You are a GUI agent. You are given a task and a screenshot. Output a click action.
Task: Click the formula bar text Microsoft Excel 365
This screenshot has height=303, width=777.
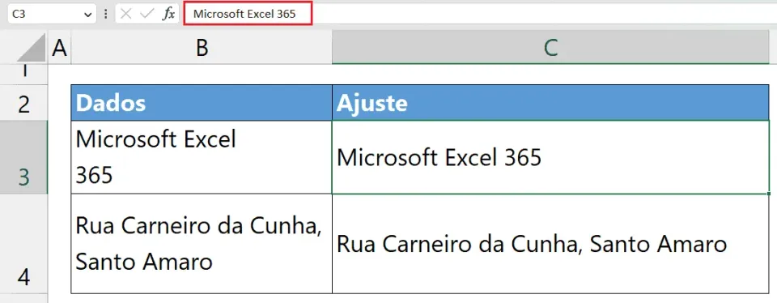tap(244, 14)
